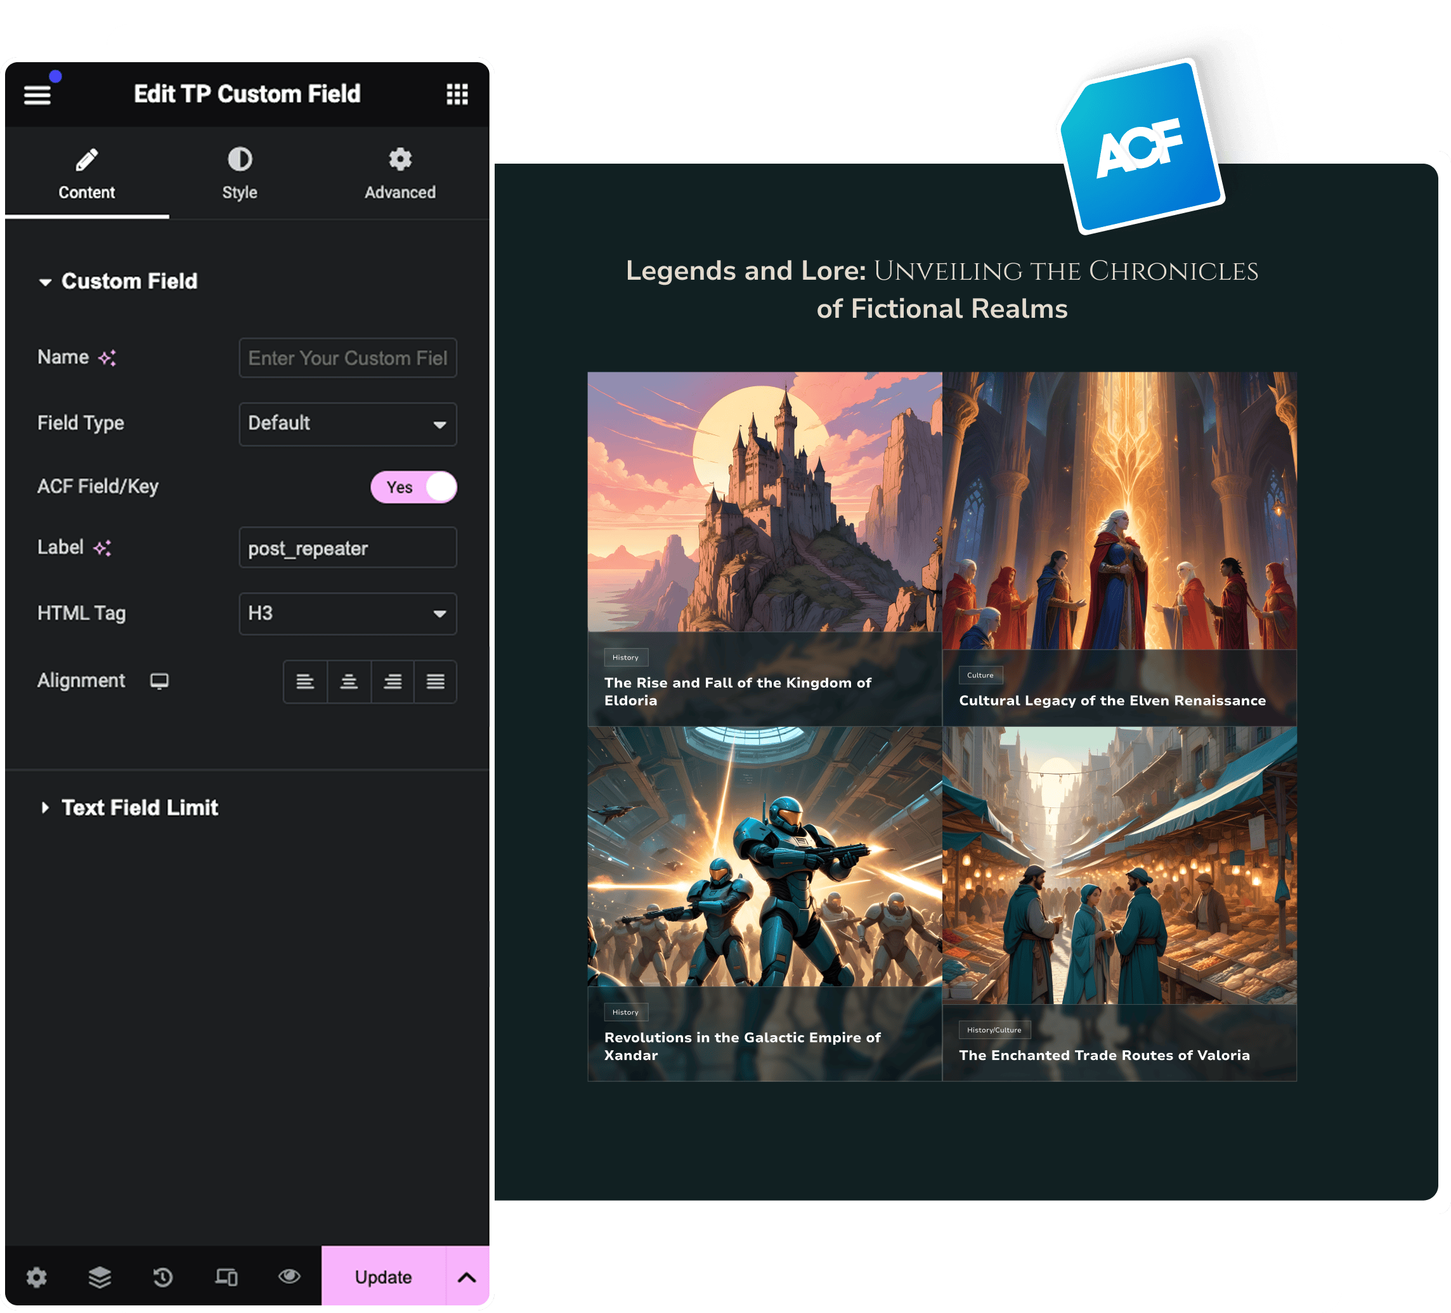Click the Name custom field input

coord(348,358)
